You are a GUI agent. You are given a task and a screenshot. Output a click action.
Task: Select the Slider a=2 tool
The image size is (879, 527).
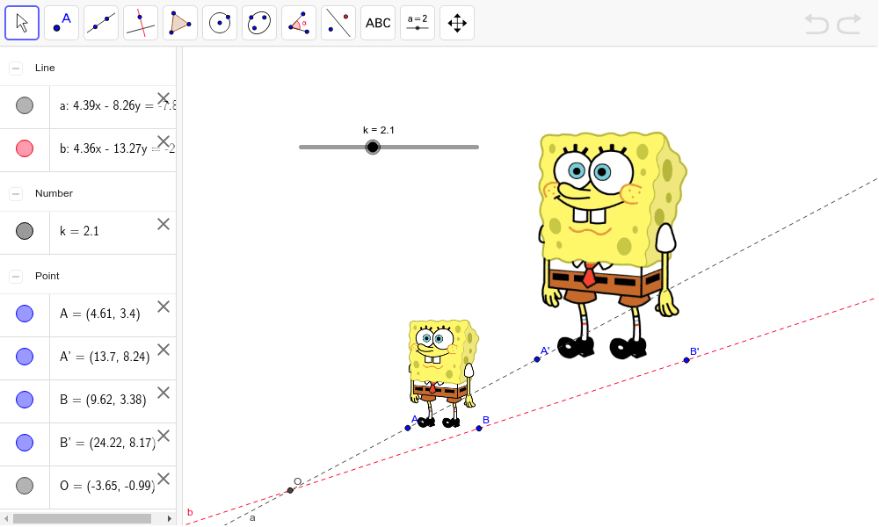pyautogui.click(x=418, y=23)
